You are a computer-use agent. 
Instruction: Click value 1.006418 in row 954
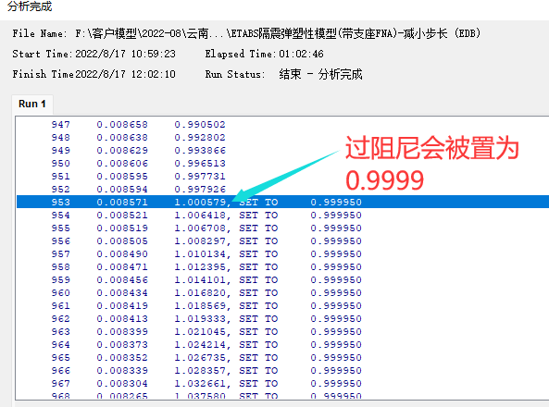pos(200,216)
